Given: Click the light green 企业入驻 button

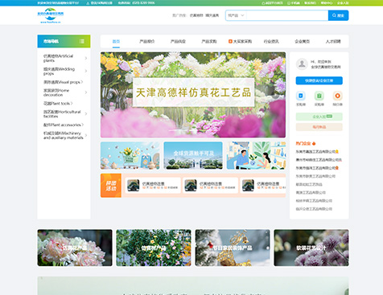Looking at the screenshot, I should tap(319, 117).
